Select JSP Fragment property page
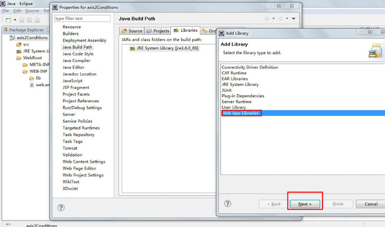This screenshot has width=385, height=227. (75, 87)
